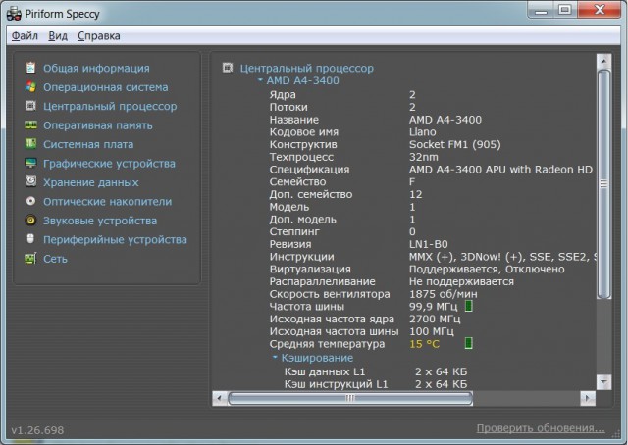Click the Windows flag icon for Операционная система

(x=30, y=87)
